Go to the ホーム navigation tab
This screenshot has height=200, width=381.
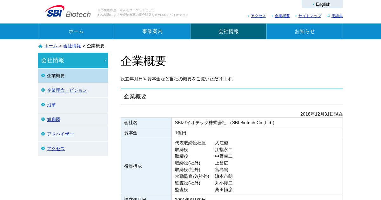click(x=76, y=31)
